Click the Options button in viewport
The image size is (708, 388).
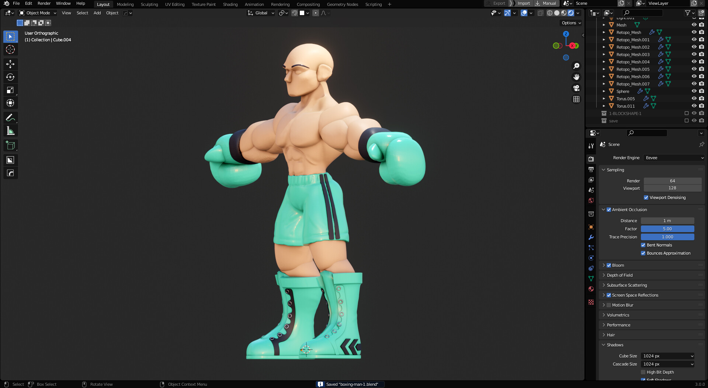(x=570, y=23)
